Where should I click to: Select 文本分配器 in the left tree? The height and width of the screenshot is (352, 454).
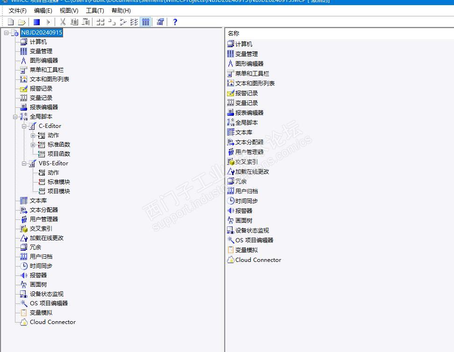pyautogui.click(x=44, y=210)
